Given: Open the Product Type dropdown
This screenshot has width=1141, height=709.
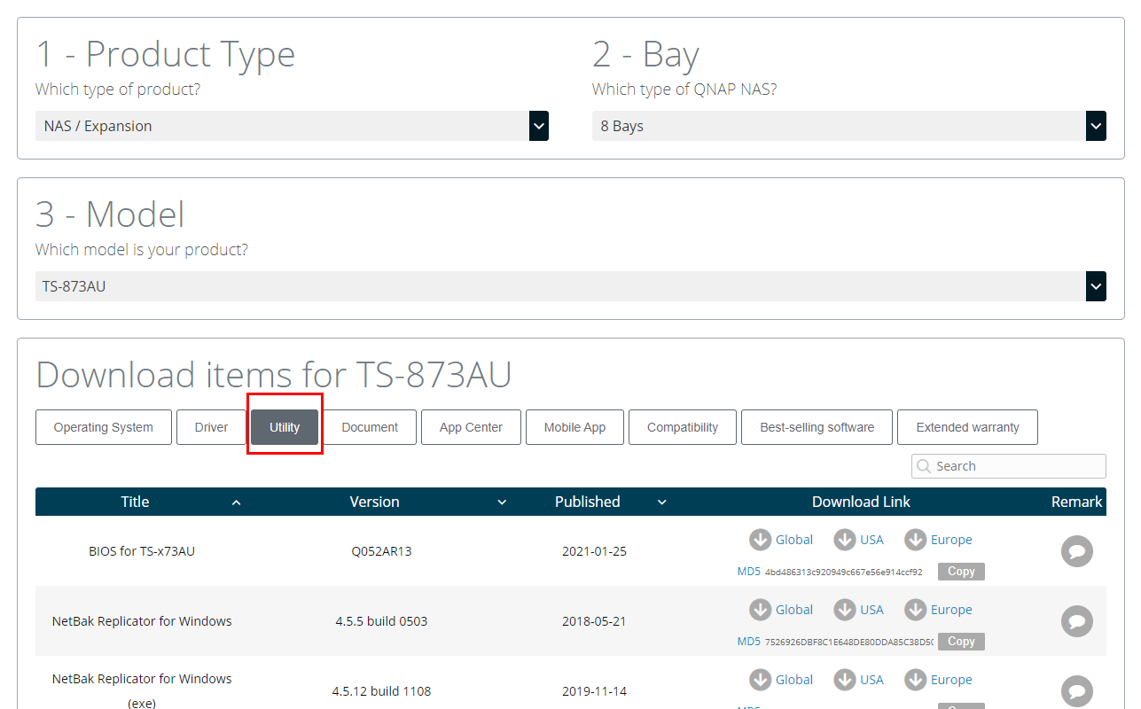Looking at the screenshot, I should (292, 126).
